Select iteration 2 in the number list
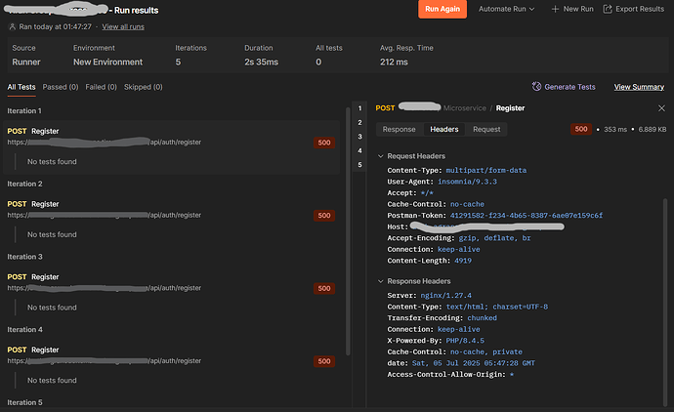The height and width of the screenshot is (412, 674). (x=359, y=122)
